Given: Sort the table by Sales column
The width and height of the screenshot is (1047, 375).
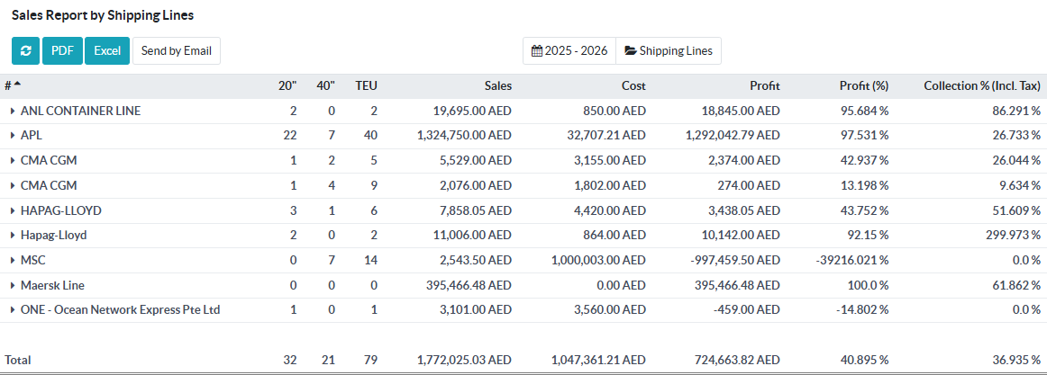Looking at the screenshot, I should 497,86.
